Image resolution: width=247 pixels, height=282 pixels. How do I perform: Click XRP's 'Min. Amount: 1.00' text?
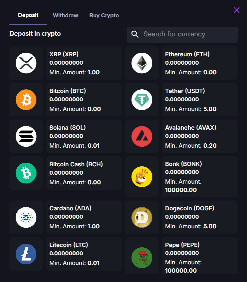[74, 72]
